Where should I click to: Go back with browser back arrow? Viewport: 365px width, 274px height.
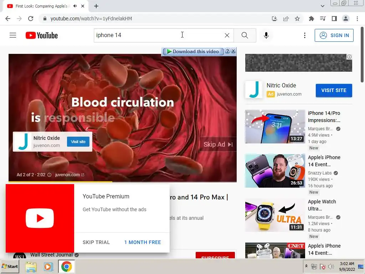(x=8, y=19)
